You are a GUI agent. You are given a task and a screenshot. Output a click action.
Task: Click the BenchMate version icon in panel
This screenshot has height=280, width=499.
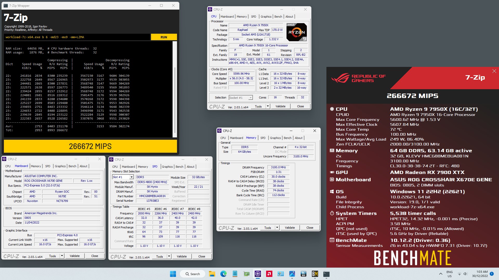click(x=332, y=240)
